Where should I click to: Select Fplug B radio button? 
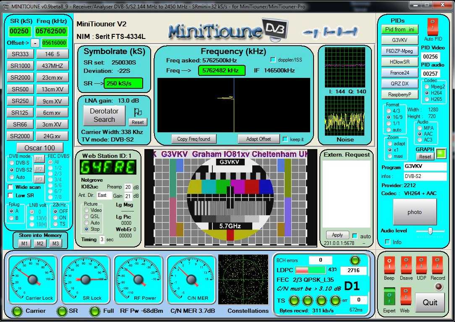tap(12, 218)
